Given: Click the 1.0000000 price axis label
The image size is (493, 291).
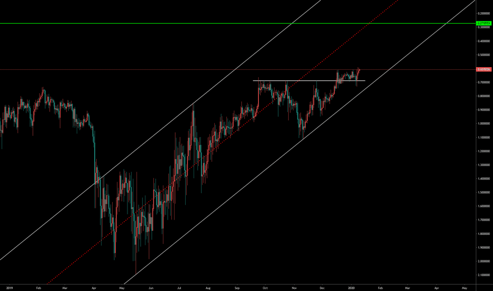Looking at the screenshot, I should tap(484, 124).
